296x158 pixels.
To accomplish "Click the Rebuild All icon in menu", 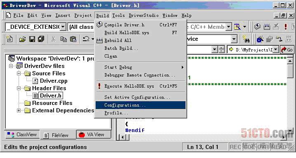I will (x=99, y=40).
